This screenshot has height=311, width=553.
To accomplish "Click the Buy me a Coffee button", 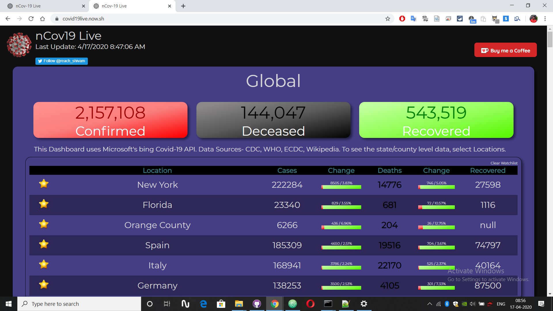I will coord(505,50).
